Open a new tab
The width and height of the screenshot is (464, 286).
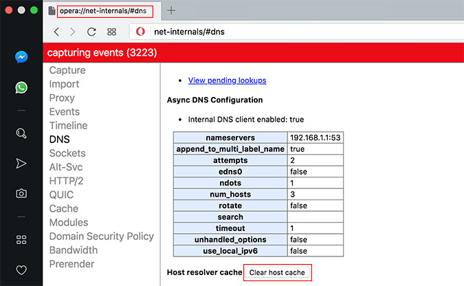[x=172, y=10]
